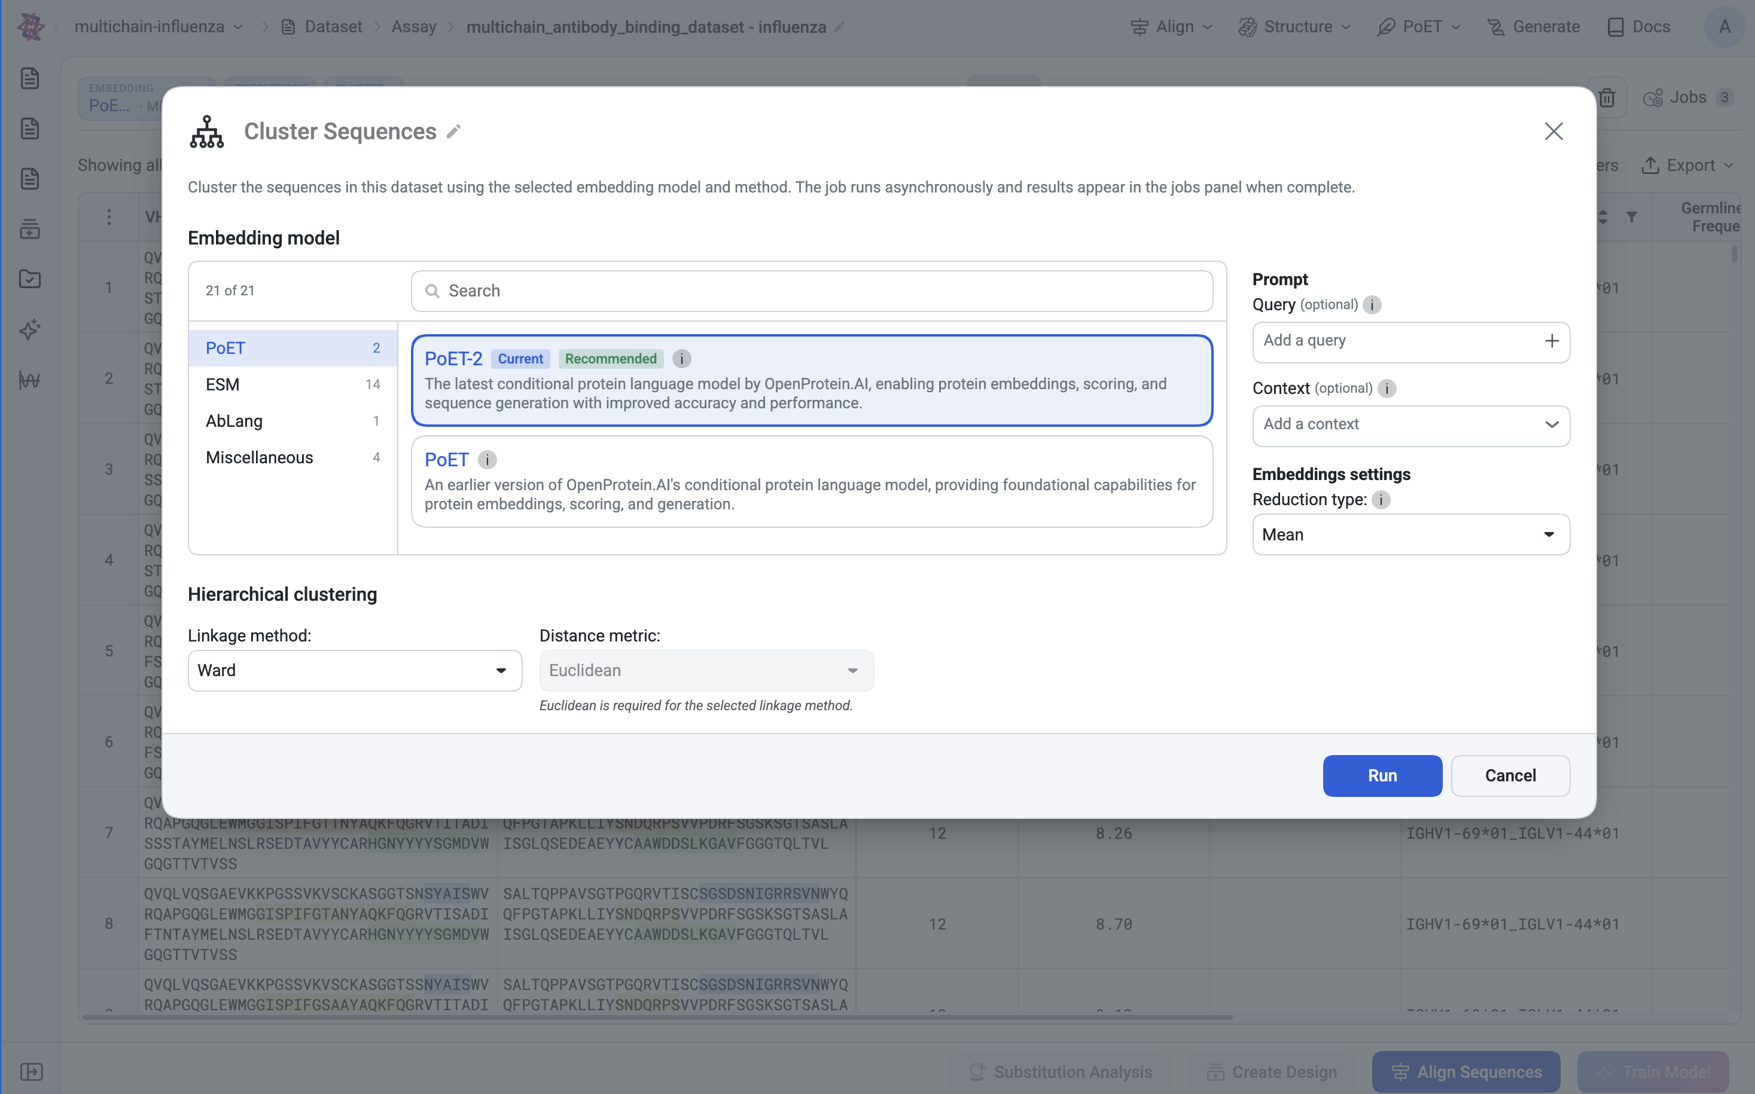
Task: Open the Context dropdown
Action: [1410, 426]
